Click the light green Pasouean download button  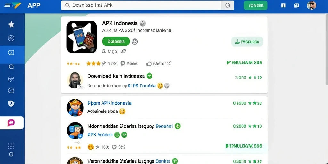(247, 42)
